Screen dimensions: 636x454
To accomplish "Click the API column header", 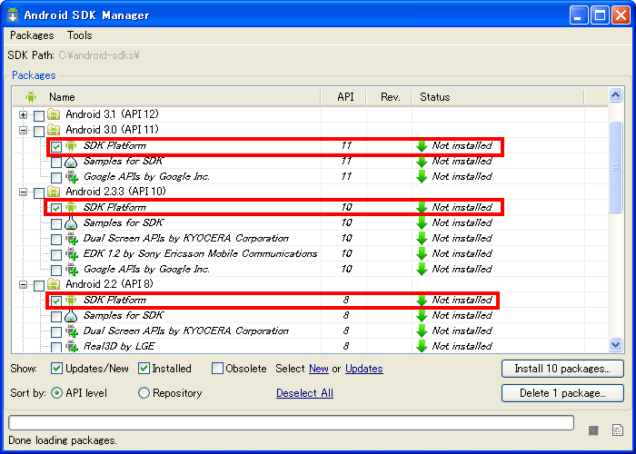I will 345,97.
